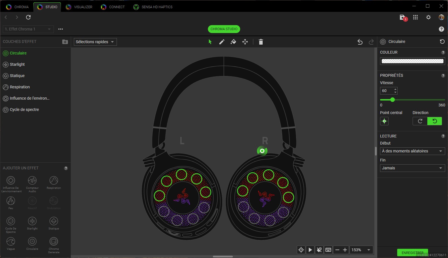
Task: Center the canvas view with crosshair button
Action: 301,250
